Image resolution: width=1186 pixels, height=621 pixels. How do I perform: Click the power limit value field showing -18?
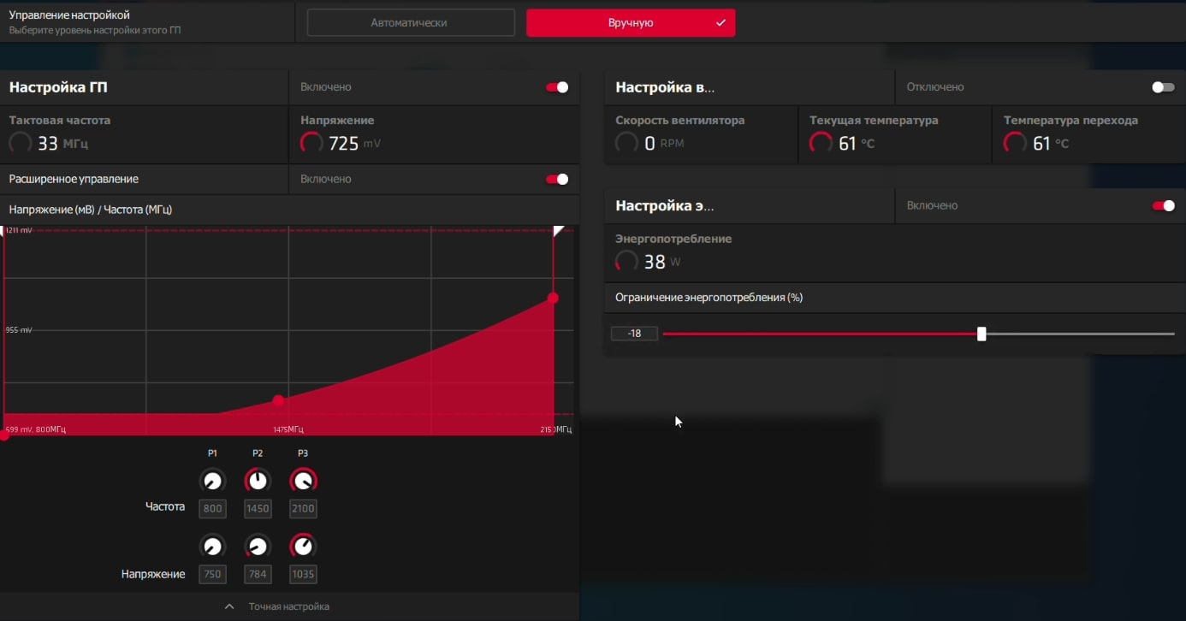pos(634,334)
